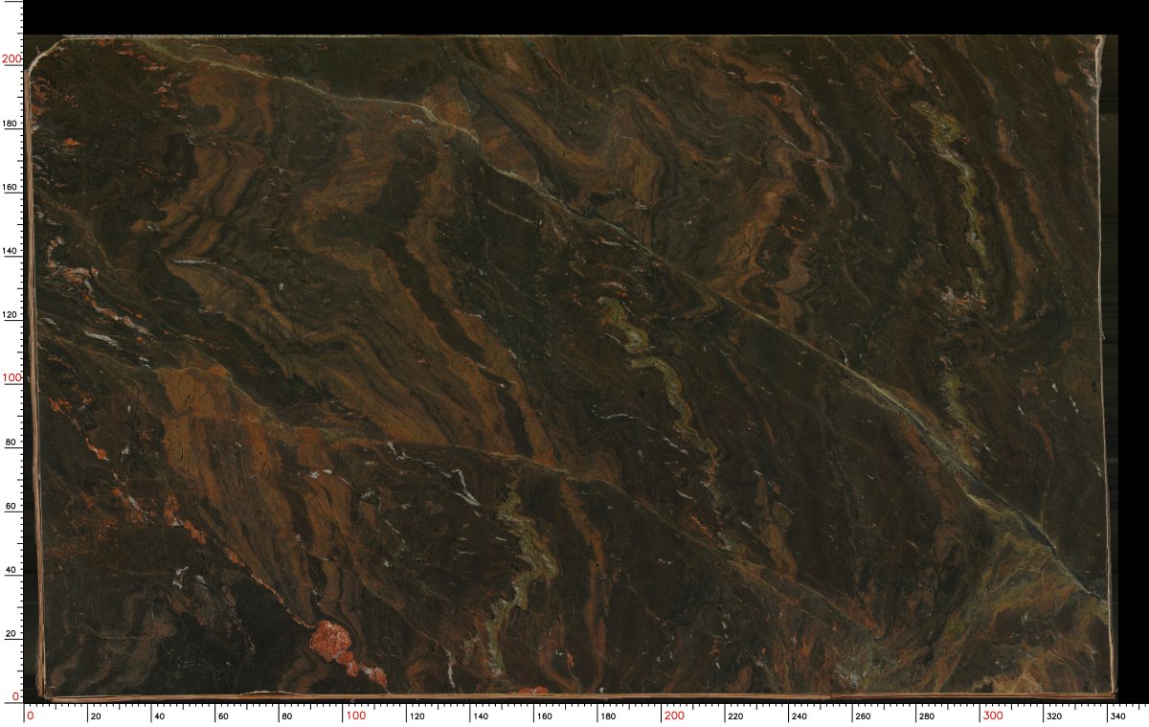
Task: Click the 140 label on the horizontal ruler
Action: click(481, 716)
